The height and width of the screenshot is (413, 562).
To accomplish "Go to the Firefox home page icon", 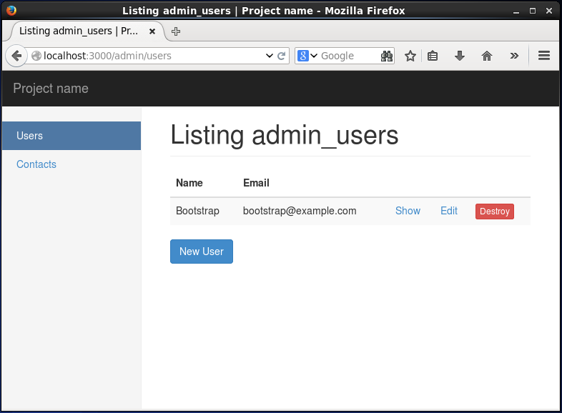I will pyautogui.click(x=487, y=56).
